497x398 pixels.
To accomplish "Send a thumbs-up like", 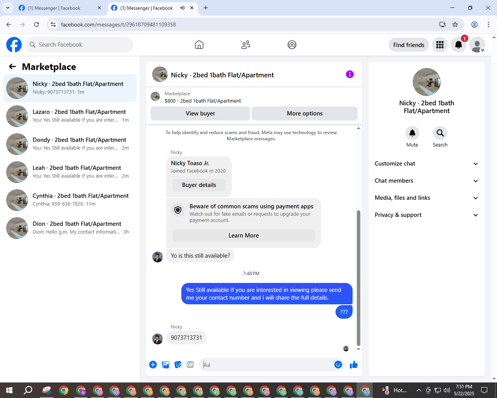I will click(354, 365).
